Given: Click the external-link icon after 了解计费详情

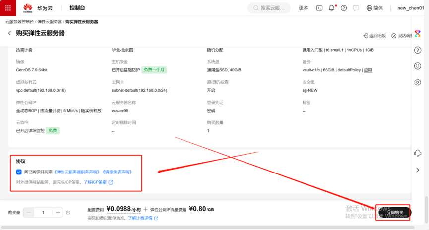Looking at the screenshot, I should tap(156, 218).
